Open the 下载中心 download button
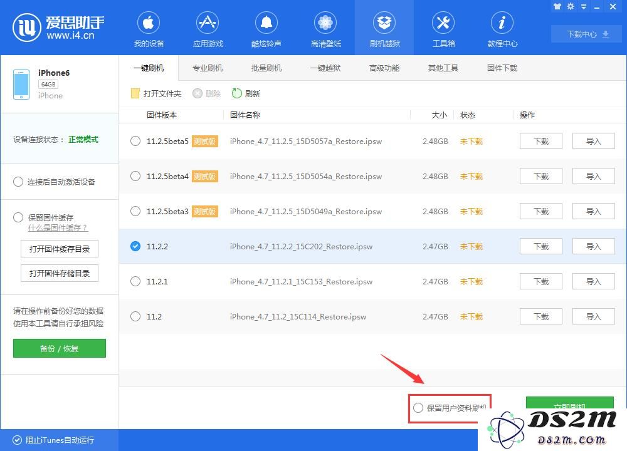This screenshot has height=451, width=627. click(587, 34)
